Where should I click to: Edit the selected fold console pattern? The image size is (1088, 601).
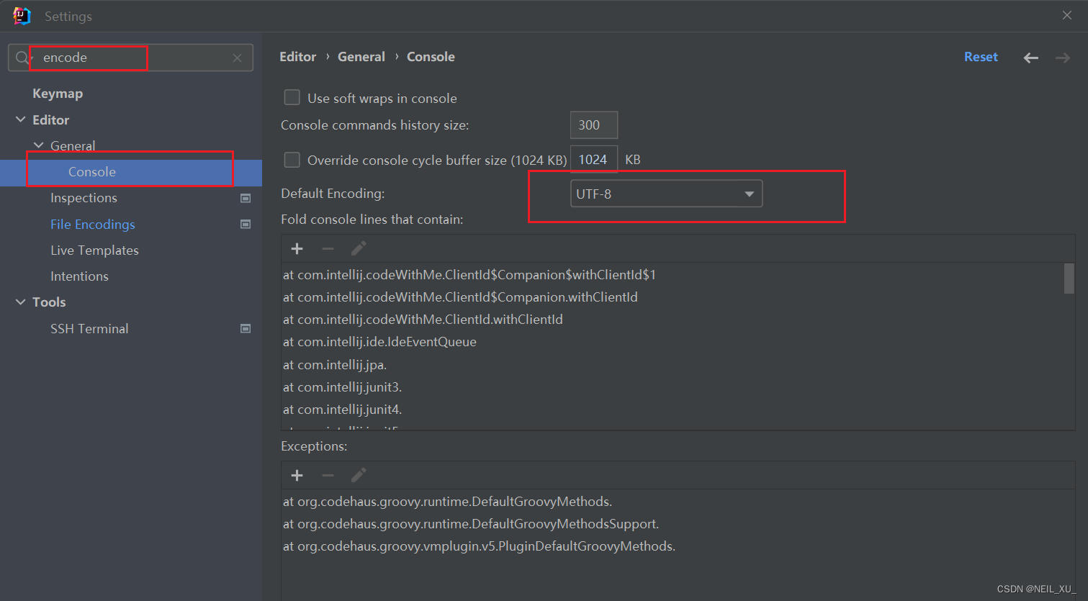click(x=358, y=248)
